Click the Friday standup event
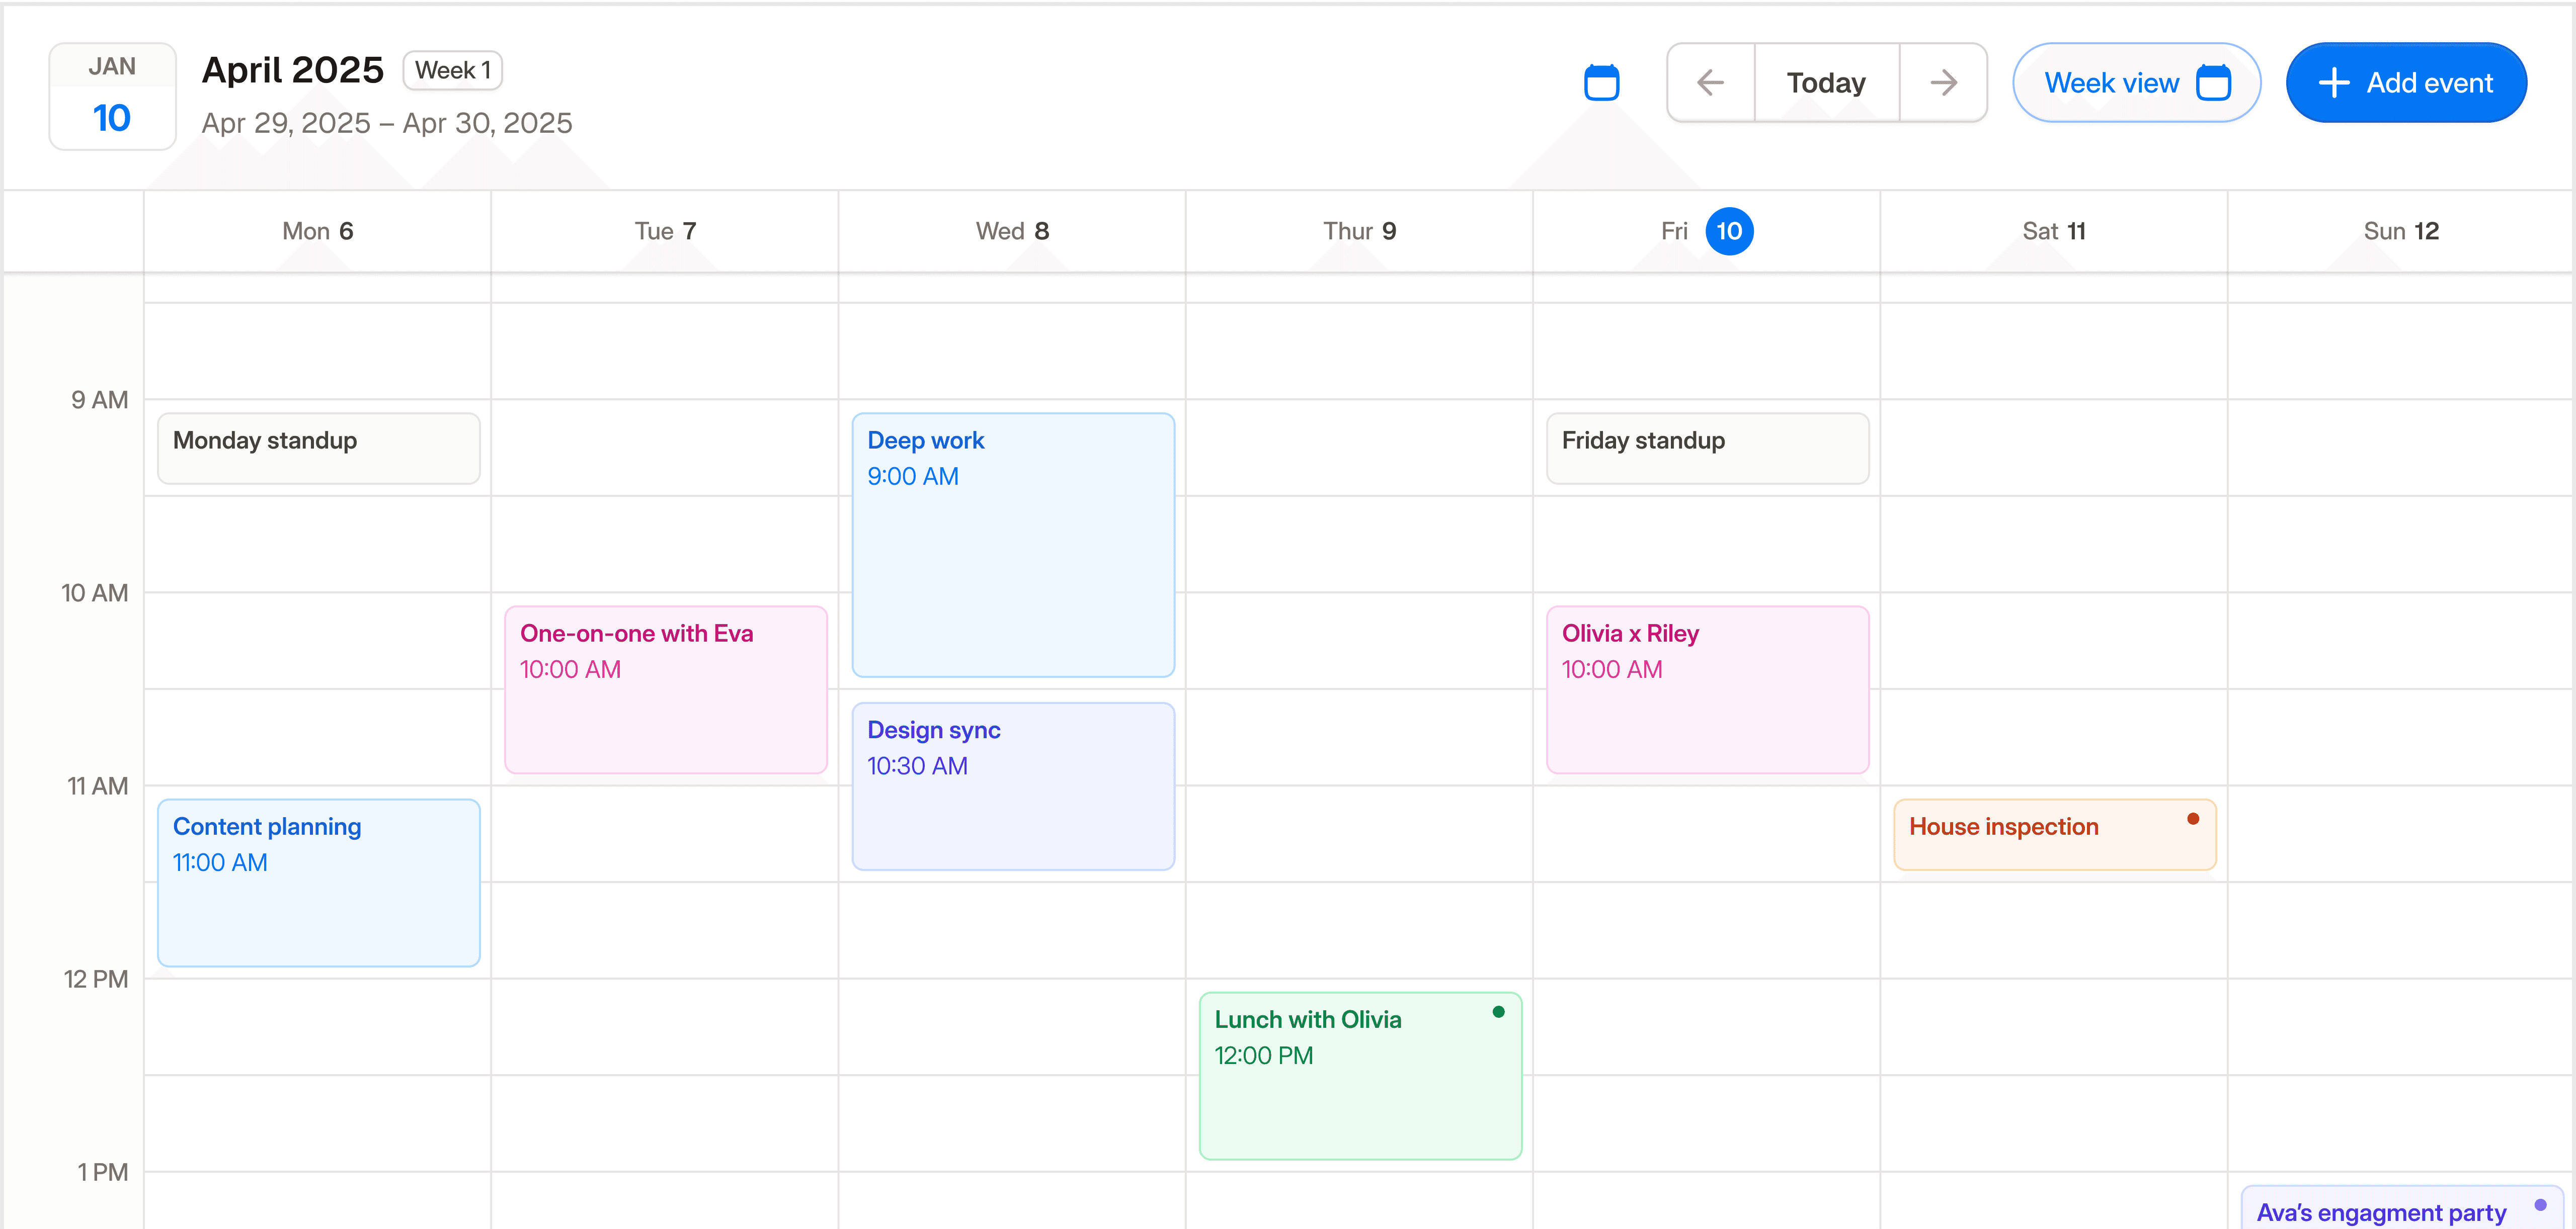 1706,448
